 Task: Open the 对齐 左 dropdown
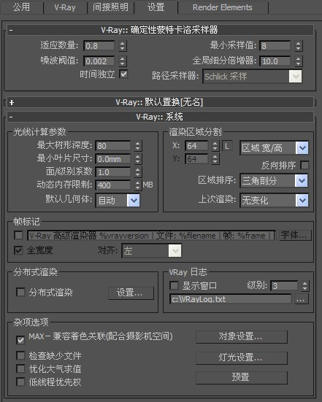pyautogui.click(x=151, y=250)
